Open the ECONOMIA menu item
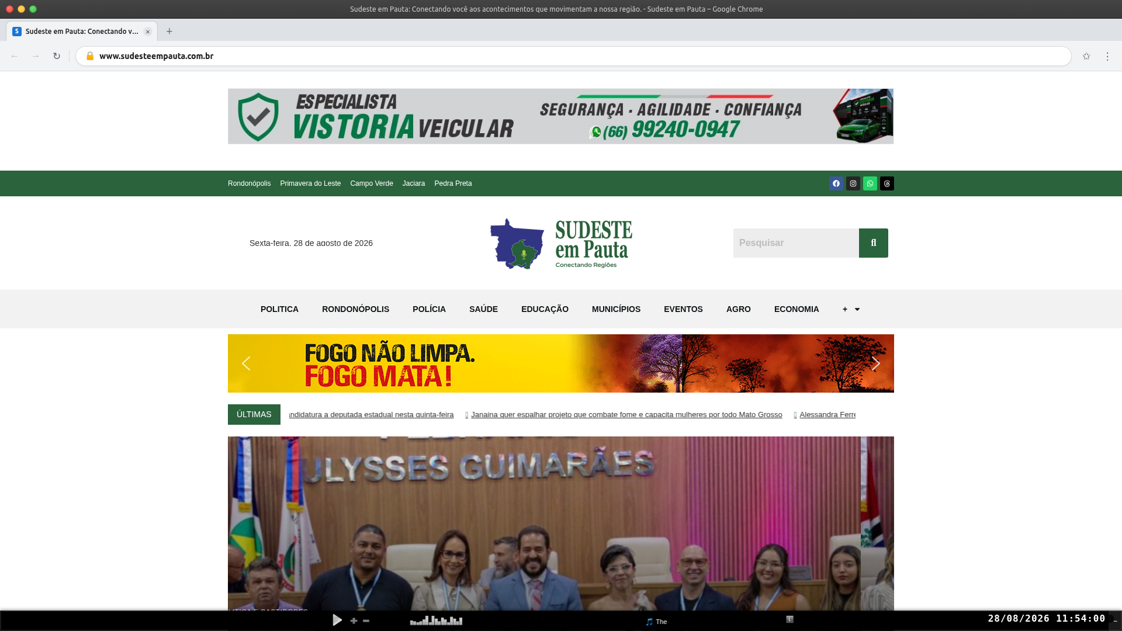 click(x=797, y=309)
